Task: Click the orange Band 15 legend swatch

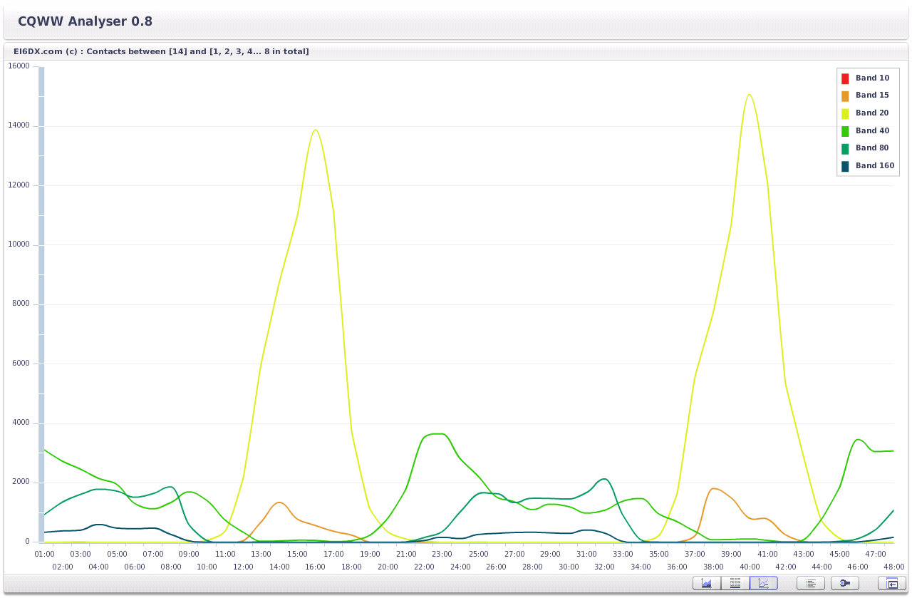Action: (845, 96)
